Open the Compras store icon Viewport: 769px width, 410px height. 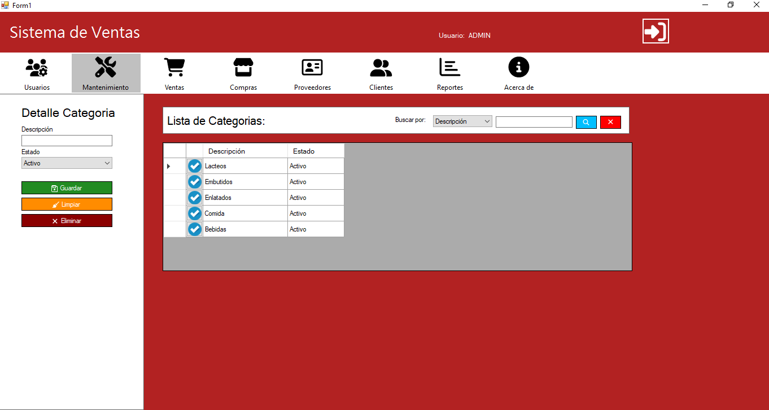243,68
